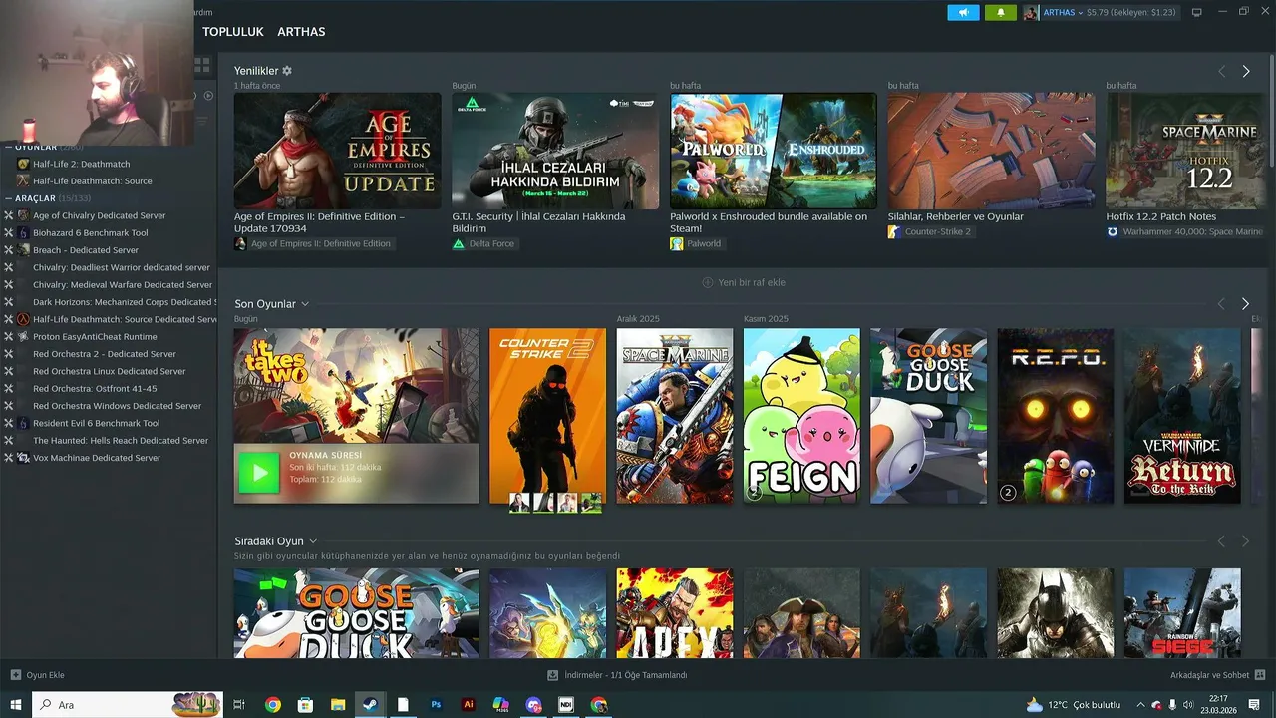1276x718 pixels.
Task: Open TOPLULUK tab
Action: click(233, 32)
